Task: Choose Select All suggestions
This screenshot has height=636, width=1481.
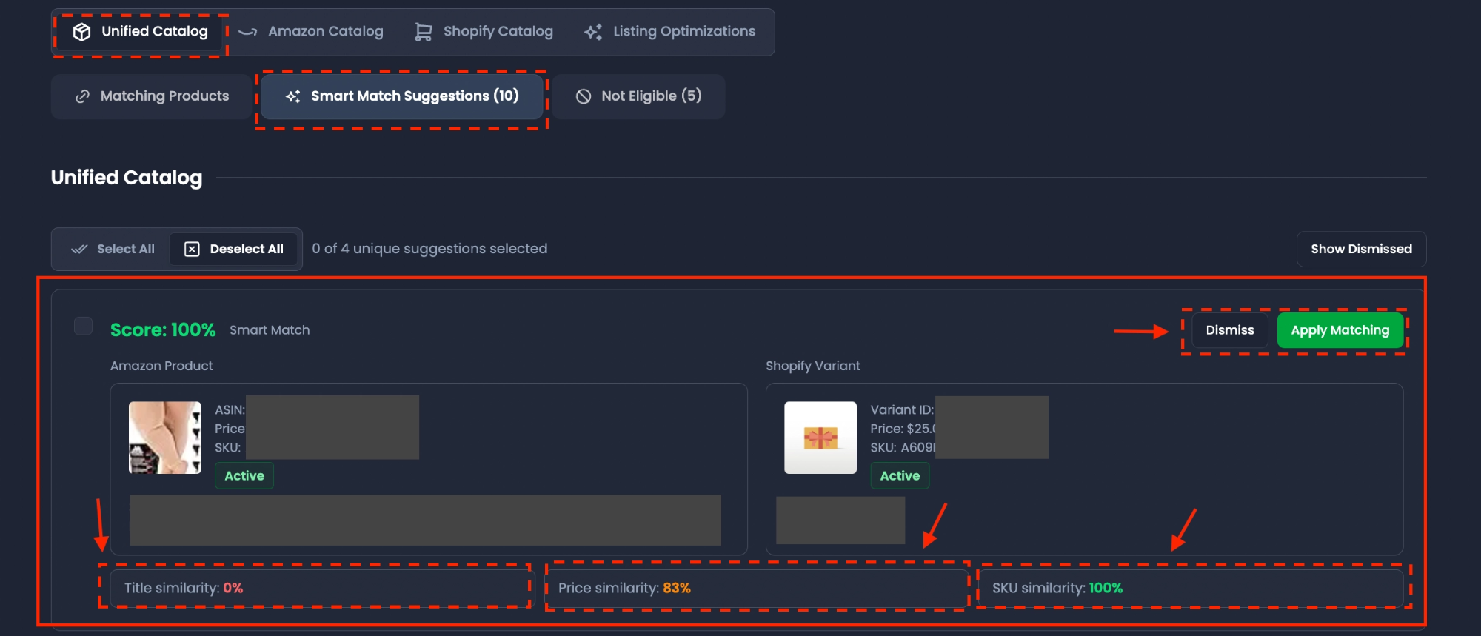Action: (113, 250)
